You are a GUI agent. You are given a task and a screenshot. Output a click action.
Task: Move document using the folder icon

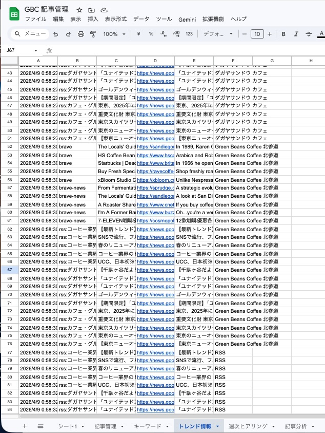[92, 10]
